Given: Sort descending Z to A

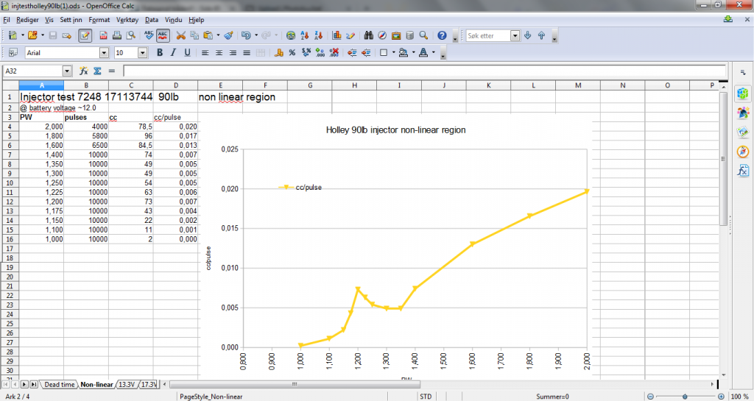Looking at the screenshot, I should point(318,35).
